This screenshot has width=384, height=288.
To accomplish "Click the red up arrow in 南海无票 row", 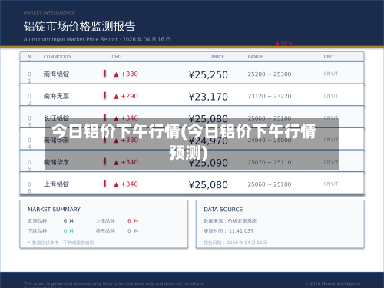I will click(x=116, y=97).
